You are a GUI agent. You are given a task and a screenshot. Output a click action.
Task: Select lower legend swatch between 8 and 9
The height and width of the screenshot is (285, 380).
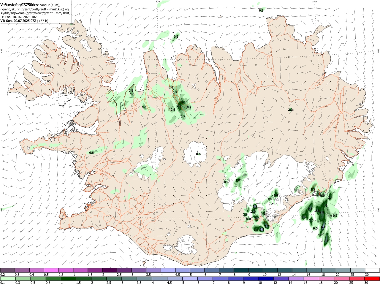point(235,279)
